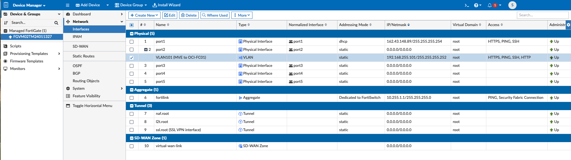Click the Physical Interface icon for port1

pos(240,41)
